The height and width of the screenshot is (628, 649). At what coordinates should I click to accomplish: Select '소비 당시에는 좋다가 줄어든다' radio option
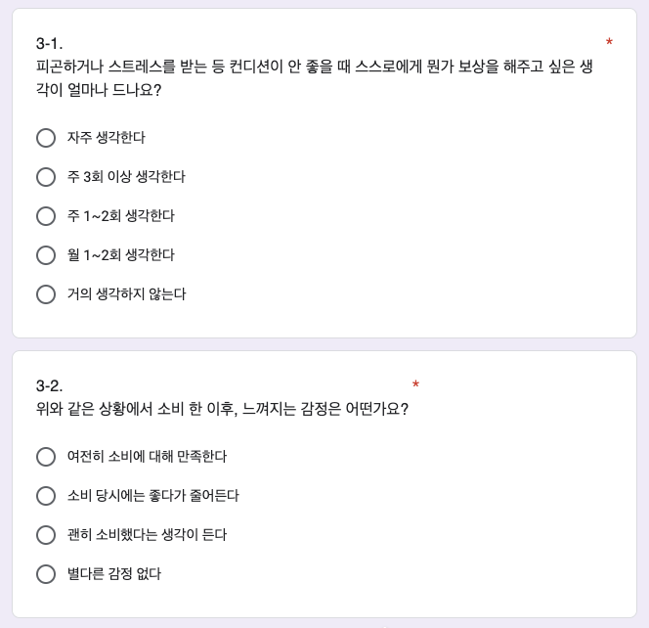point(46,496)
